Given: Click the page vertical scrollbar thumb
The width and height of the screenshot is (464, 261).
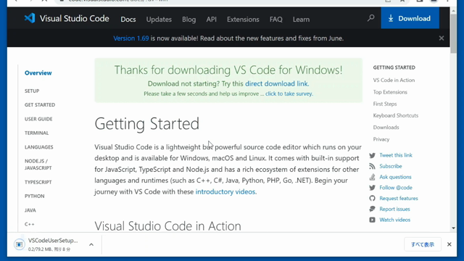Looking at the screenshot, I should point(453,33).
